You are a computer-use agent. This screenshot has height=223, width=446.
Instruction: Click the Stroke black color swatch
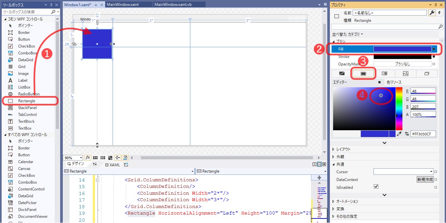(x=402, y=57)
